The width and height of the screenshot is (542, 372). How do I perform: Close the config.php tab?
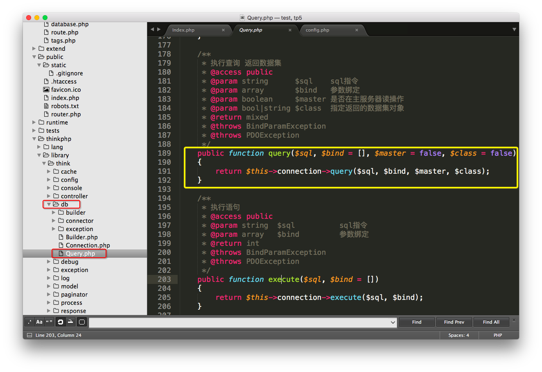(x=357, y=30)
